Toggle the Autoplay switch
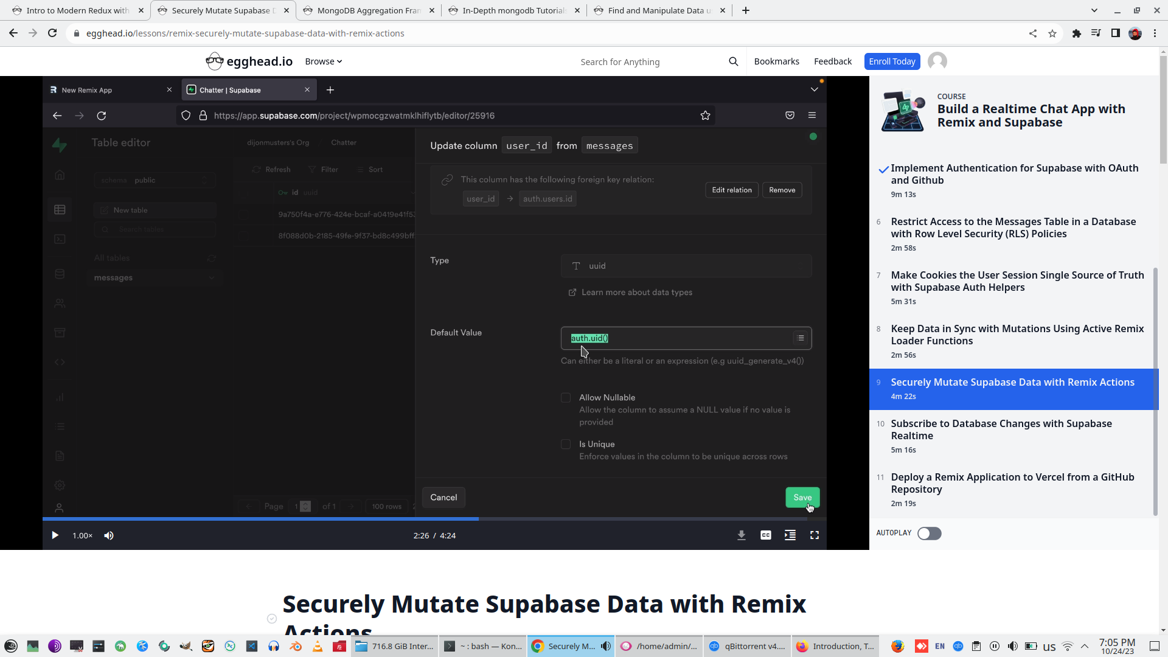This screenshot has width=1168, height=657. (929, 534)
